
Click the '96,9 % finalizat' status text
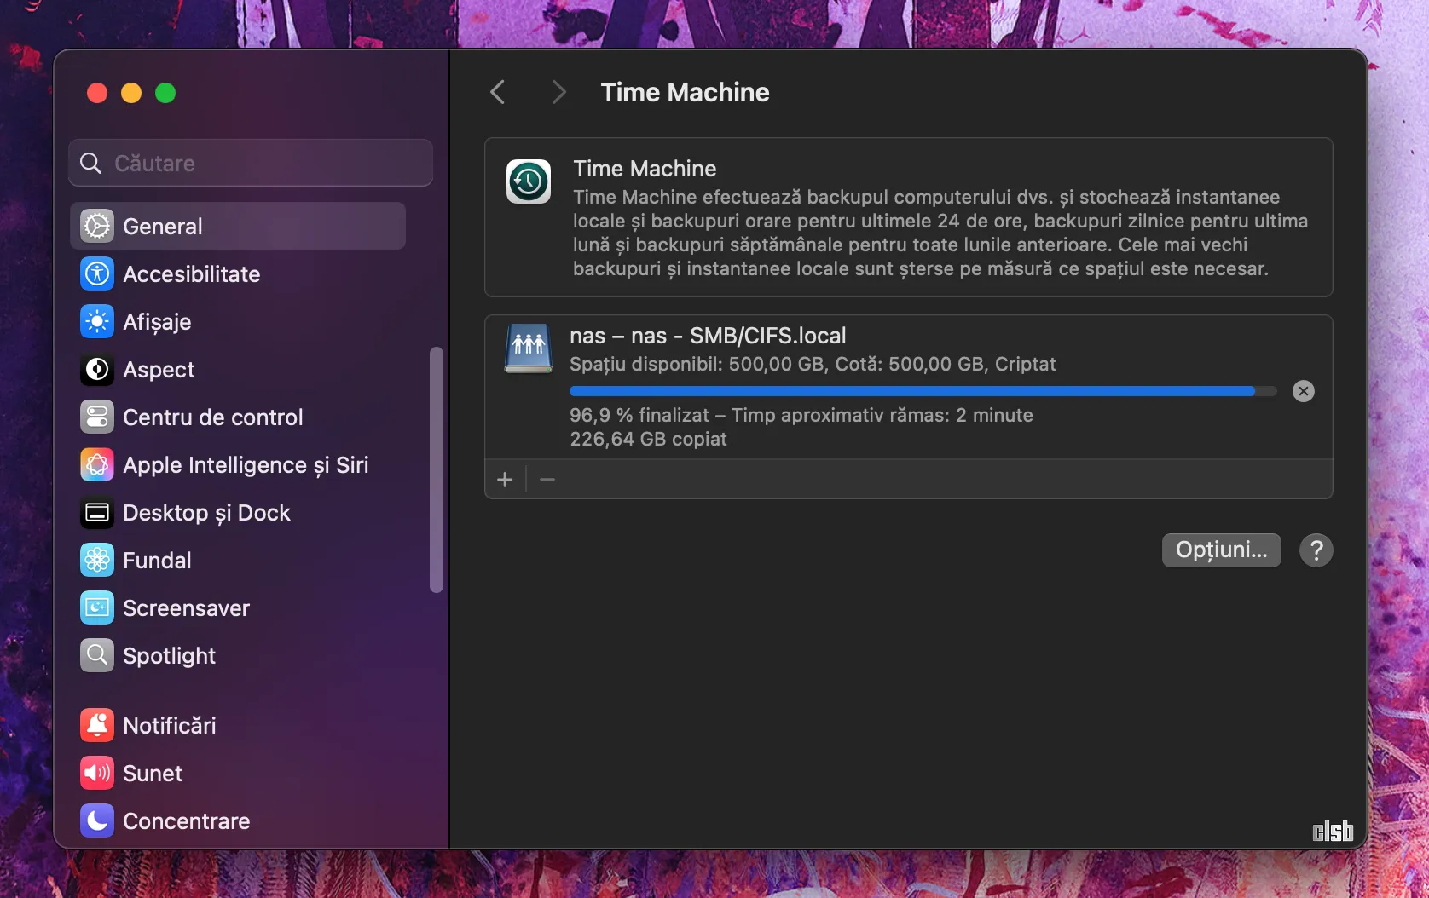pos(639,415)
